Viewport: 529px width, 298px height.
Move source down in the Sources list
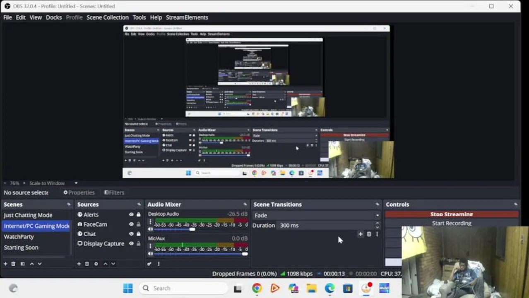click(113, 264)
